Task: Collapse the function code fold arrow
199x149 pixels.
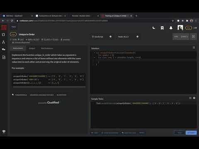Action: (x=95, y=53)
